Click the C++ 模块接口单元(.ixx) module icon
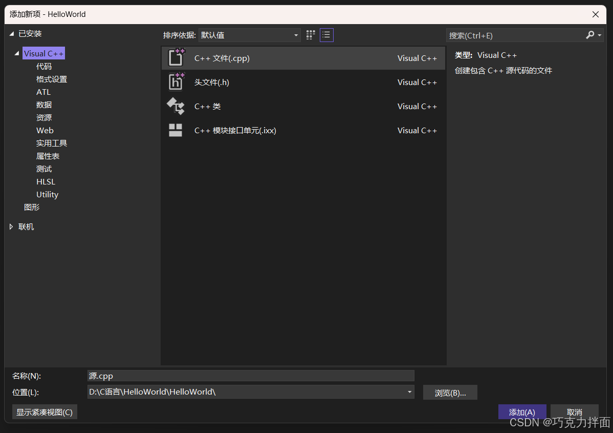This screenshot has width=613, height=433. pyautogui.click(x=176, y=130)
